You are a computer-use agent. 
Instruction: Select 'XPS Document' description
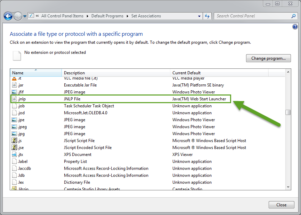coord(78,155)
